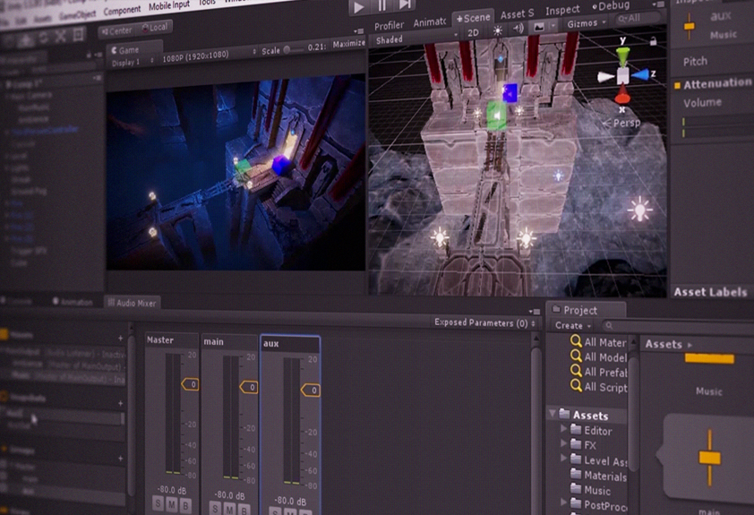Viewport: 754px width, 515px height.
Task: Click the gizmo center cube
Action: coord(622,75)
